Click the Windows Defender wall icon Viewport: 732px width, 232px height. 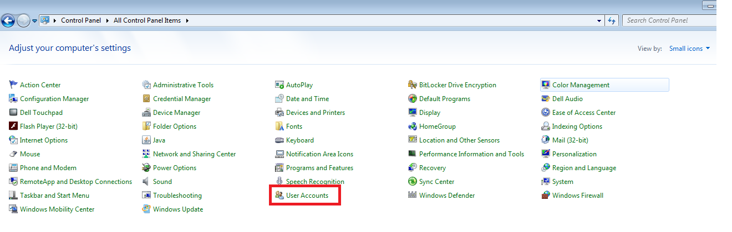click(413, 195)
